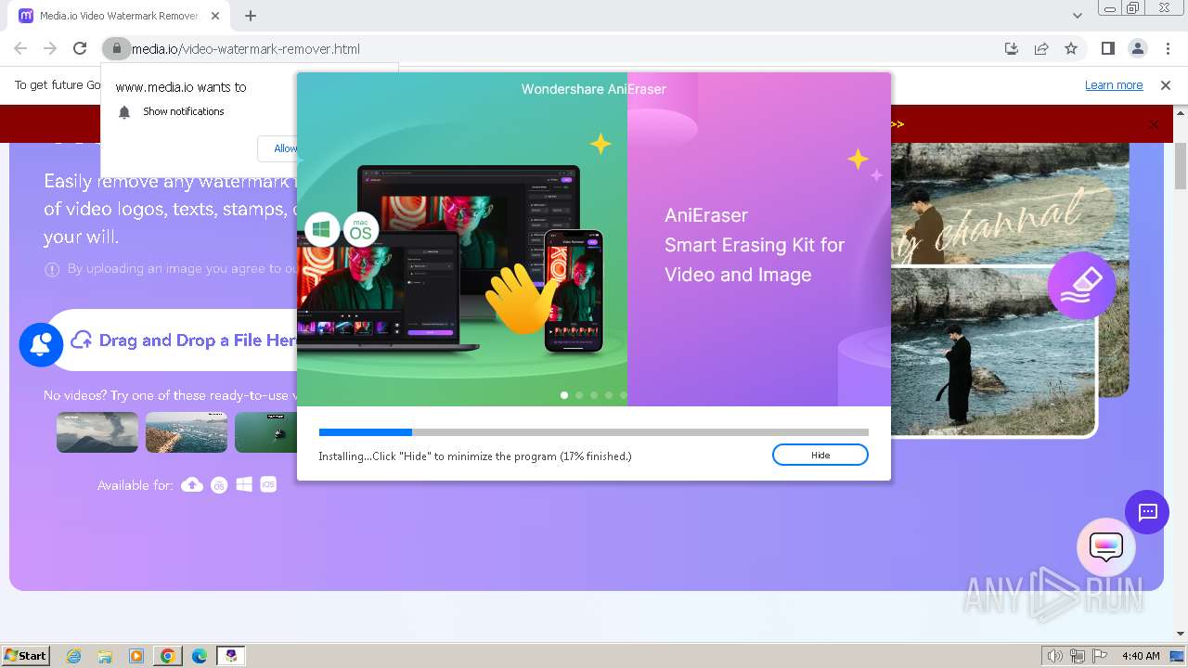Toggle the browser side panel
This screenshot has width=1188, height=668.
(1107, 48)
